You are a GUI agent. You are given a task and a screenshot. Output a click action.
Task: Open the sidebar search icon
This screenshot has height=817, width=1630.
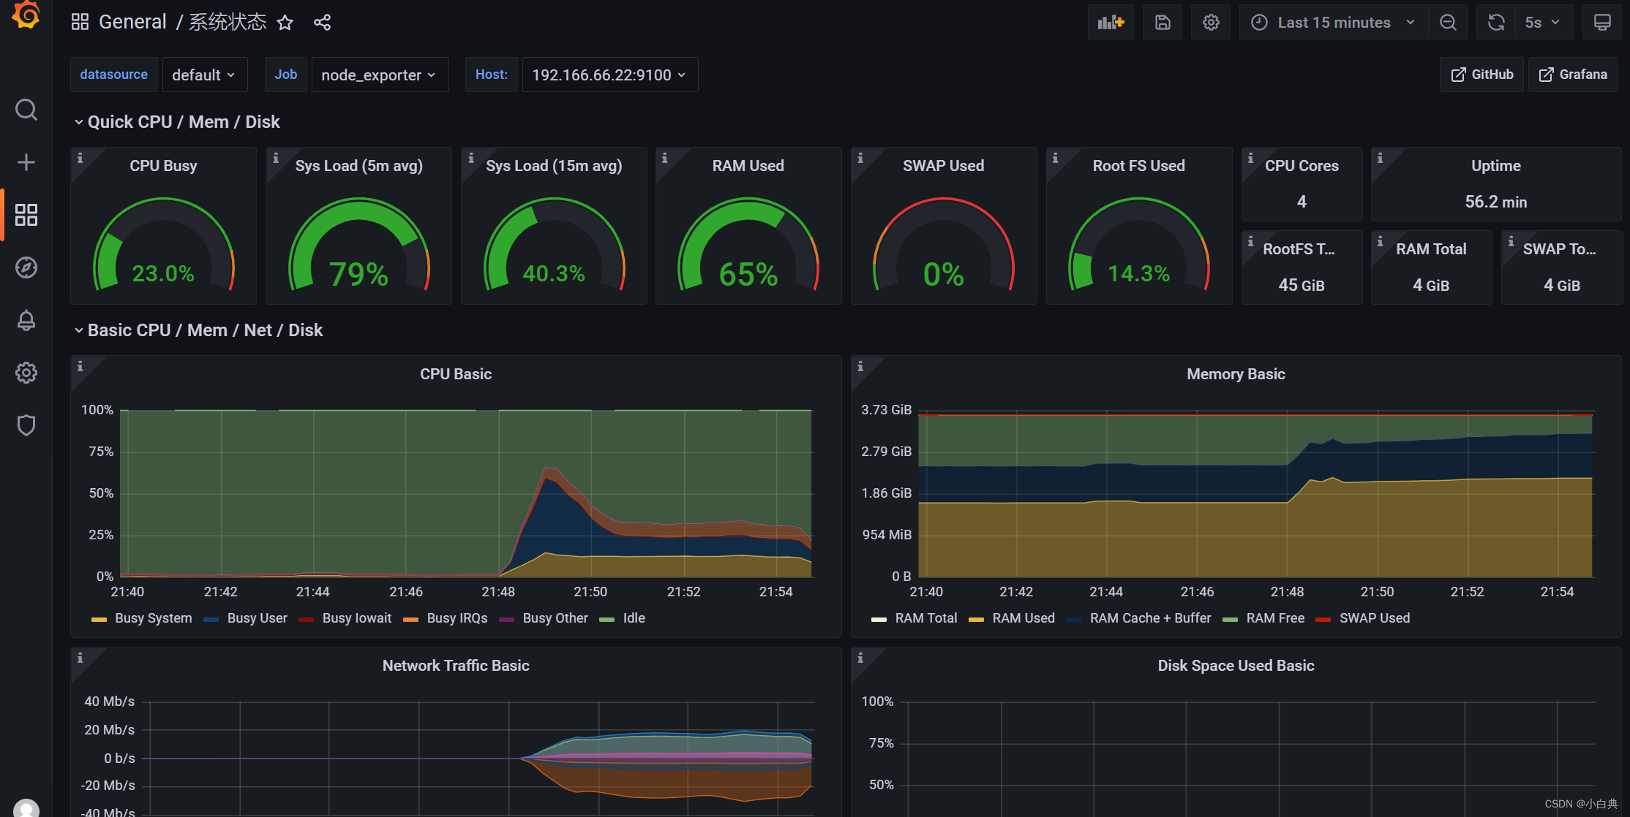coord(26,110)
